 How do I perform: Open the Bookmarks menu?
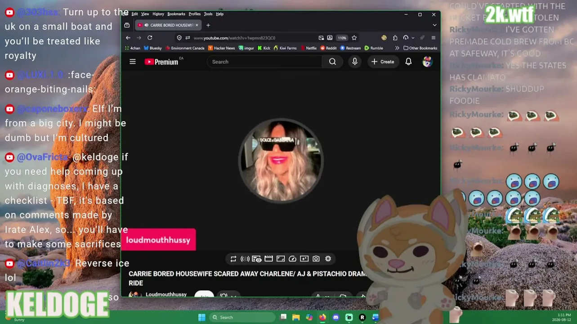176,14
